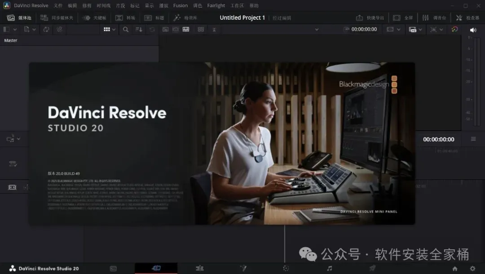
Task: Open the Fairlight menu
Action: tap(216, 5)
